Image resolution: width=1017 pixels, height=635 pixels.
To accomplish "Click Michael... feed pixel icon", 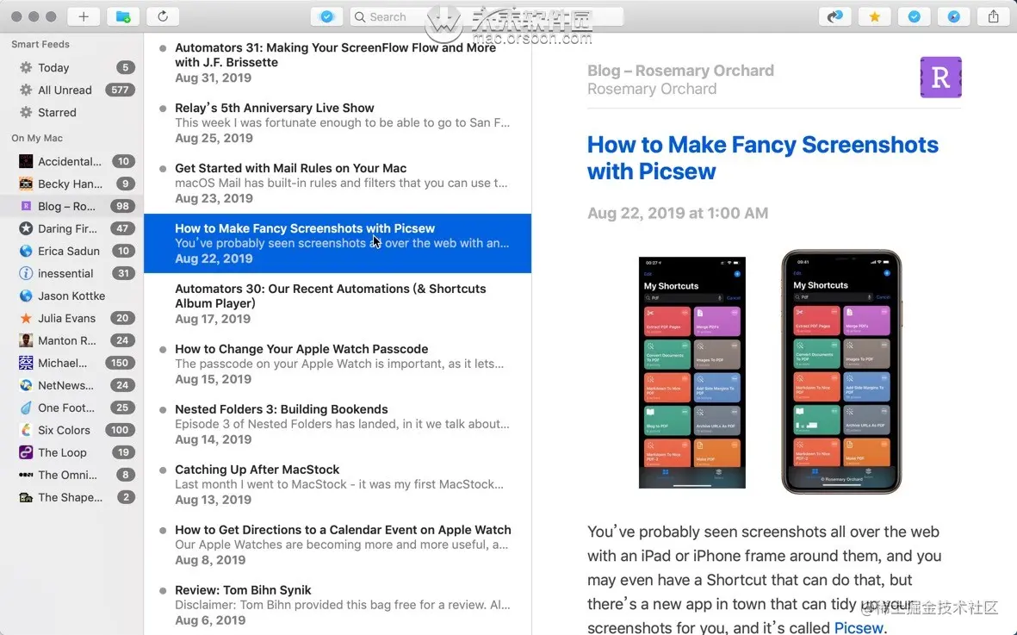I will (26, 363).
